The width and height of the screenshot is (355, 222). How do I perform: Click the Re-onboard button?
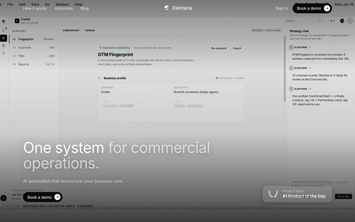[219, 48]
